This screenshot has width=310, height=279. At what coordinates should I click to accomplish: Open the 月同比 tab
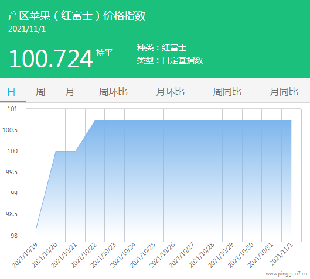[x=284, y=92]
